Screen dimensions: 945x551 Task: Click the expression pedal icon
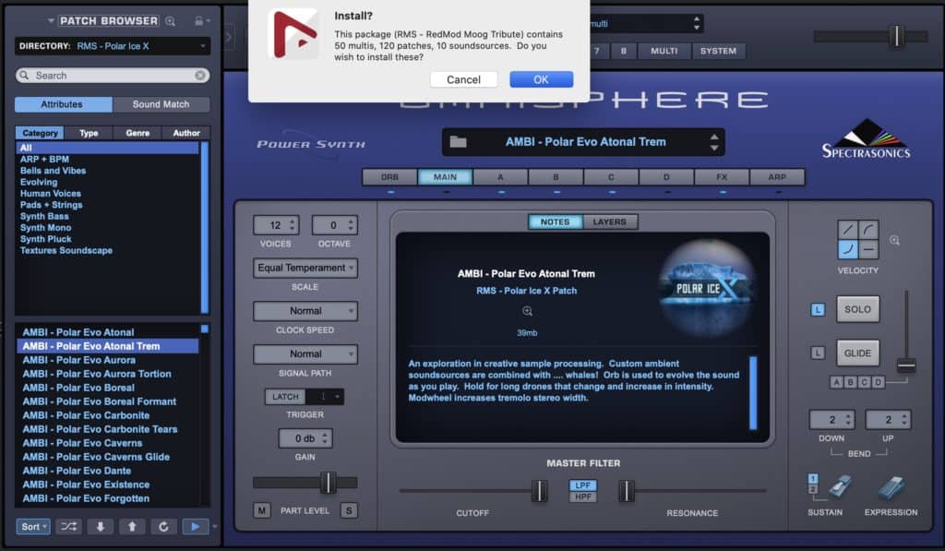[x=891, y=487]
